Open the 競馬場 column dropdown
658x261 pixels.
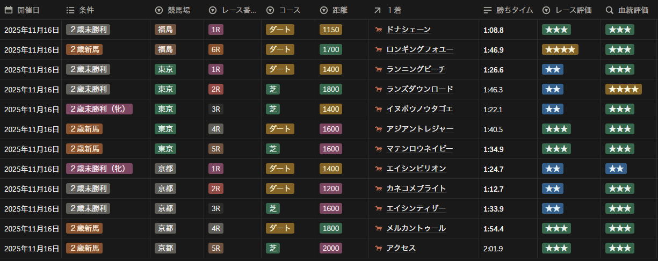[158, 10]
